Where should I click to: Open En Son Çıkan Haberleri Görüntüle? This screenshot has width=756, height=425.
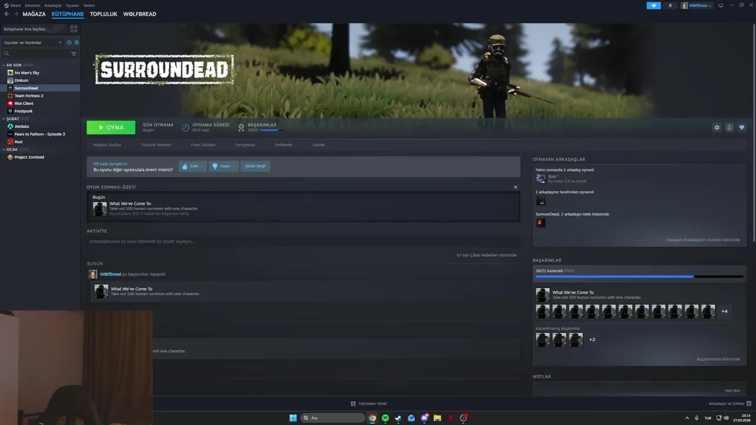coord(487,255)
